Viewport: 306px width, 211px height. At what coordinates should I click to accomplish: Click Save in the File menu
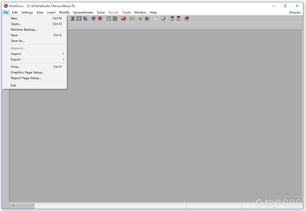coord(34,35)
